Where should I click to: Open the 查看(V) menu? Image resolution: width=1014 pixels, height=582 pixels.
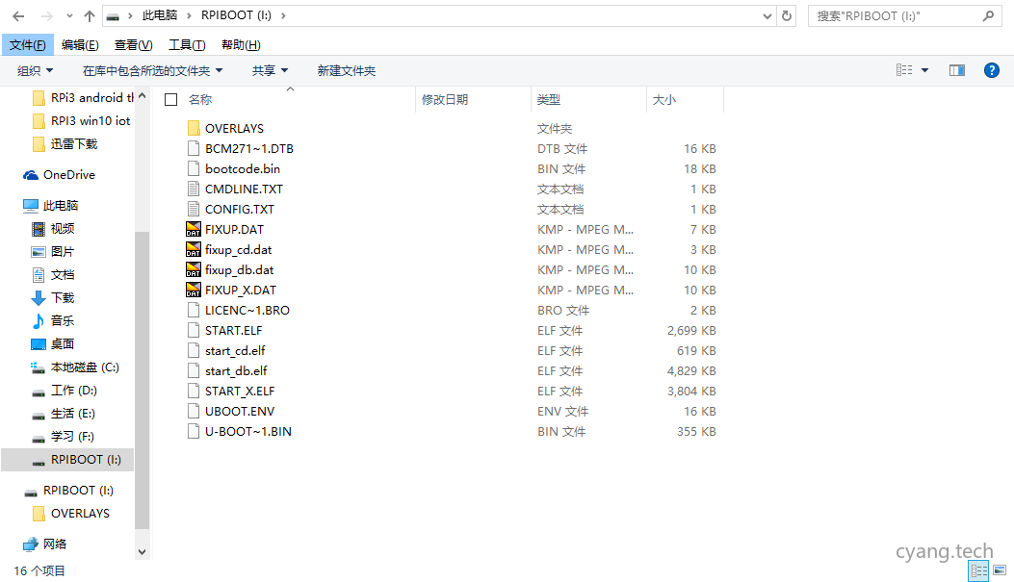click(x=133, y=44)
